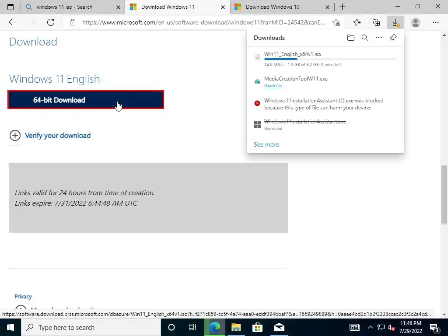The width and height of the screenshot is (448, 336).
Task: Show hidden system tray icons
Action: click(370, 327)
